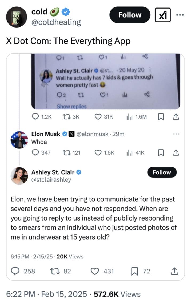Click the analytics icon showing 1.6M views
Screen dimensions: 191x306
(x=130, y=116)
